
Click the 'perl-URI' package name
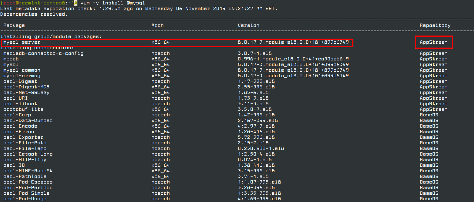(x=16, y=98)
